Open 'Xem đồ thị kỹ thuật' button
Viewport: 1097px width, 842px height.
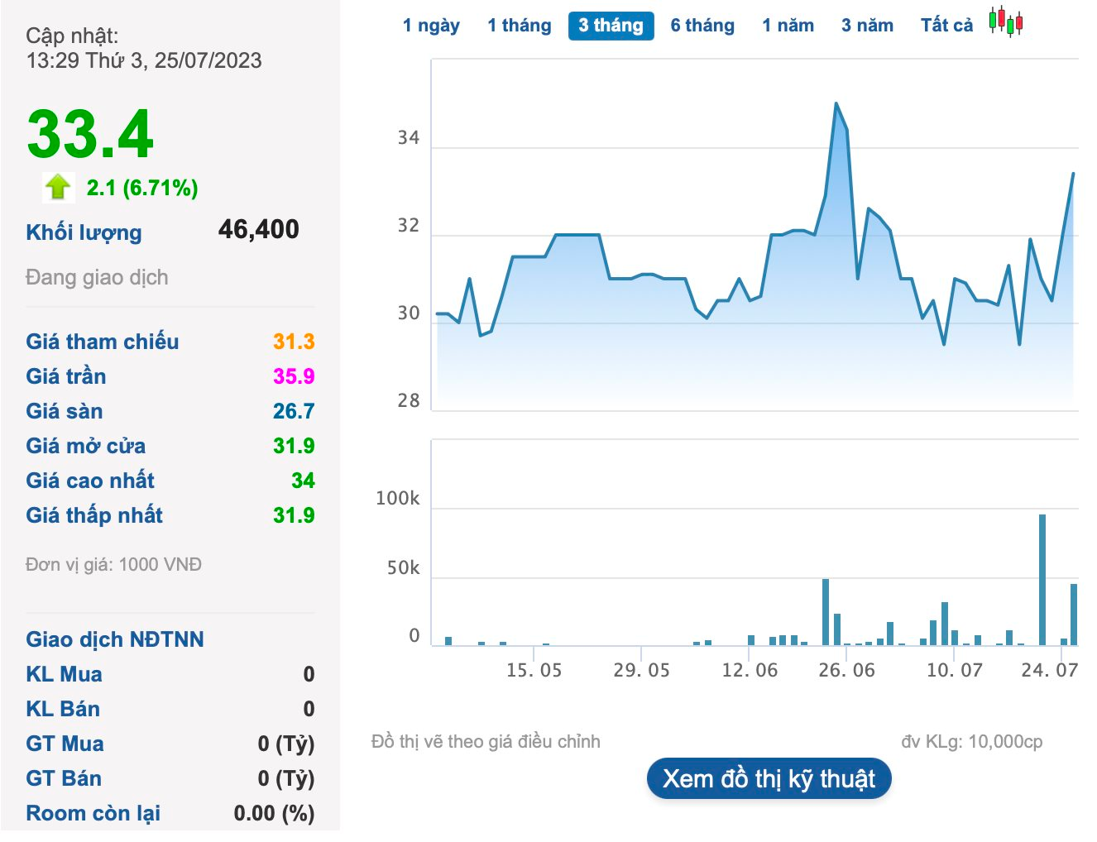click(769, 778)
